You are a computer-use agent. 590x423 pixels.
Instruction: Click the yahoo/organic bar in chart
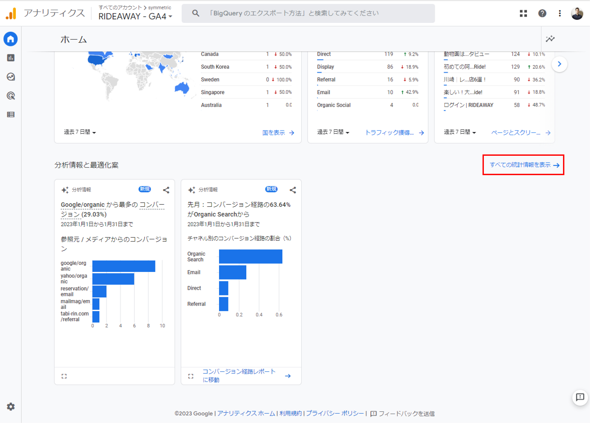pyautogui.click(x=113, y=279)
